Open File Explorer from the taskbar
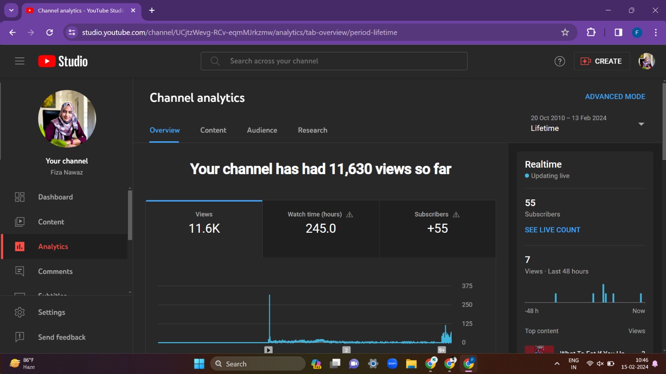 click(411, 364)
